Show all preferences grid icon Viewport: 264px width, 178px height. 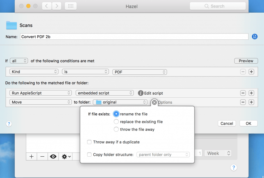click(x=71, y=6)
